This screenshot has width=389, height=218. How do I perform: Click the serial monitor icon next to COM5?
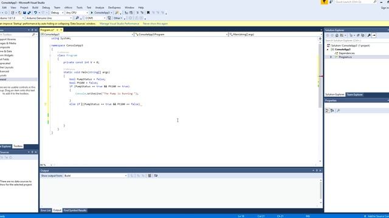(x=109, y=18)
